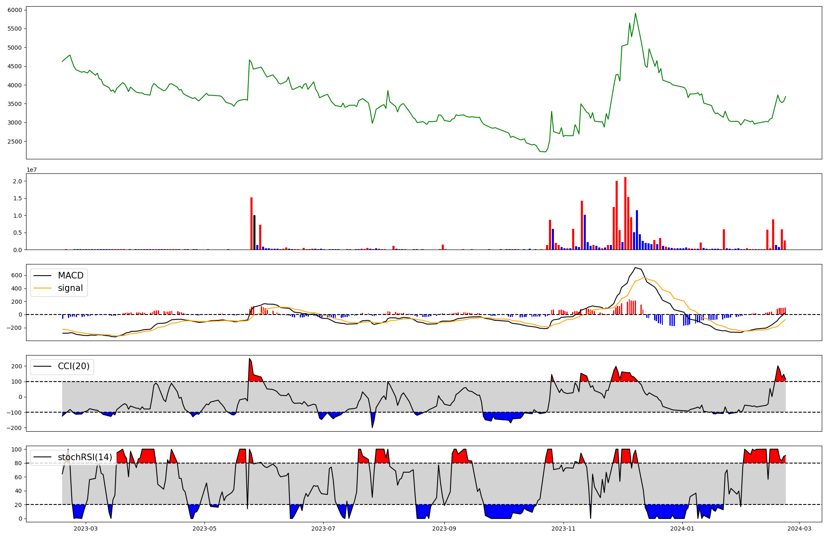Click the signal legend entry
The height and width of the screenshot is (538, 828).
coord(70,288)
